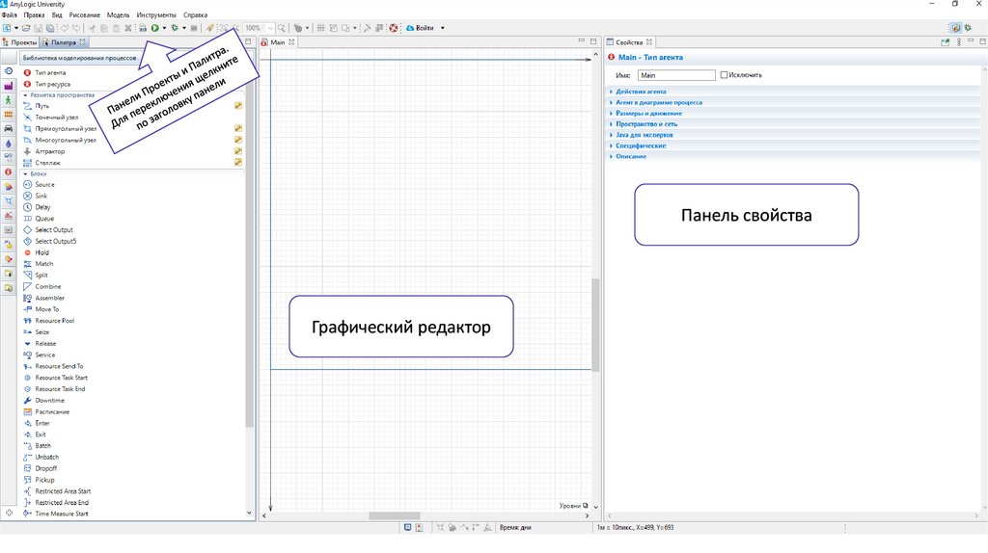Switch to the Проекты tab
988x553 pixels.
pos(21,42)
